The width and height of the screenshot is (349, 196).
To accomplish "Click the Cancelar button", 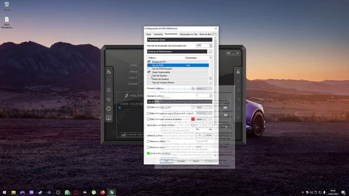I will tap(181, 161).
